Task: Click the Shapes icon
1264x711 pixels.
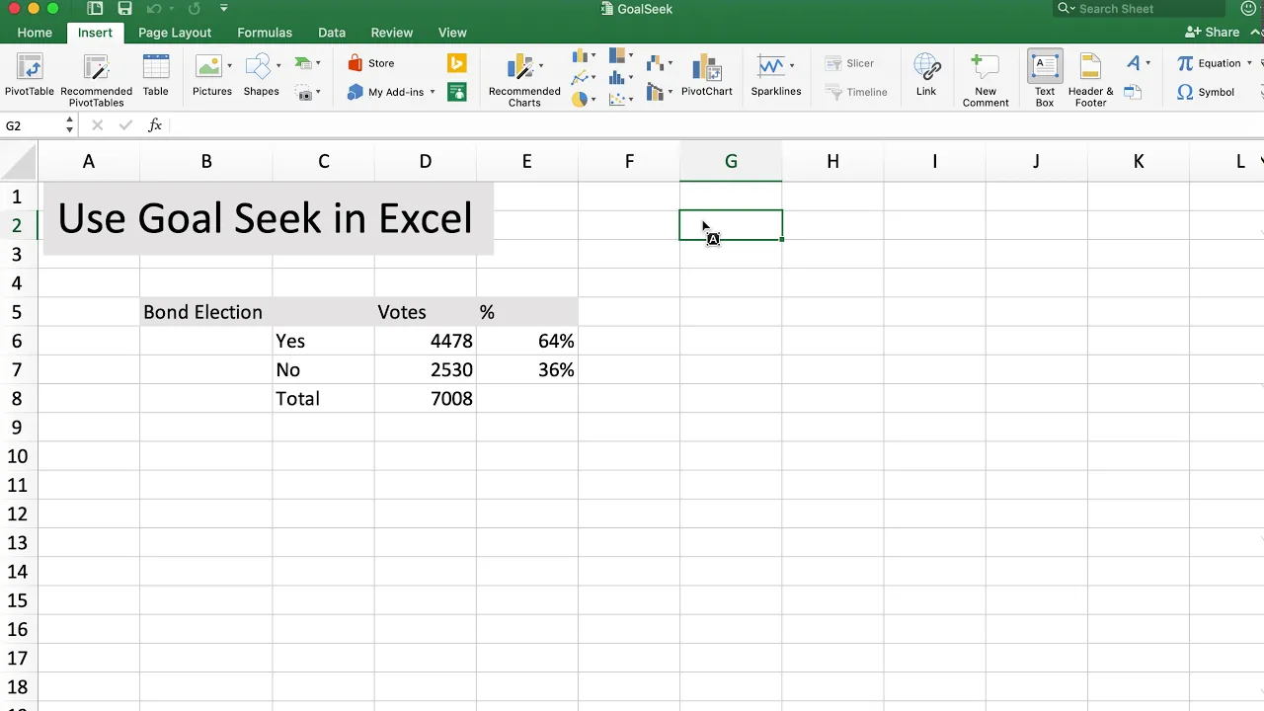Action: [258, 67]
